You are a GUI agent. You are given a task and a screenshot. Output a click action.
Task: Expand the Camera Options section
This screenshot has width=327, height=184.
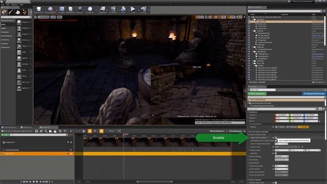248,180
